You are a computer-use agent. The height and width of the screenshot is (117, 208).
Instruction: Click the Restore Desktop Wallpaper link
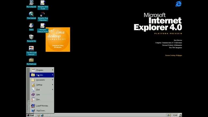[174, 55]
